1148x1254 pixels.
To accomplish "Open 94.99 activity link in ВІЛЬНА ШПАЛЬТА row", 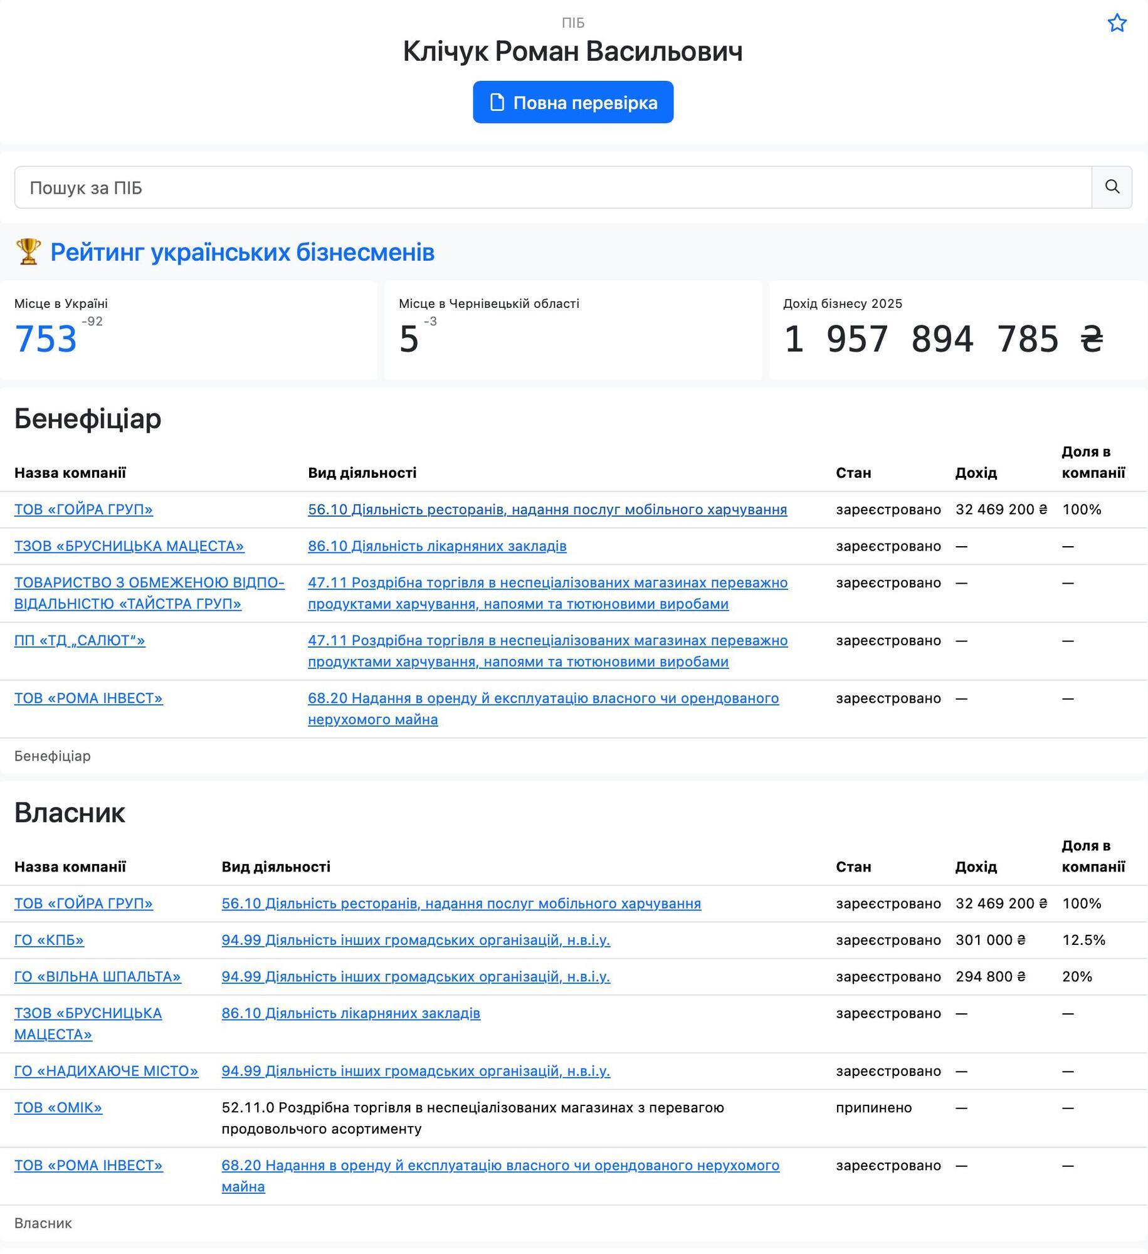I will [x=416, y=976].
